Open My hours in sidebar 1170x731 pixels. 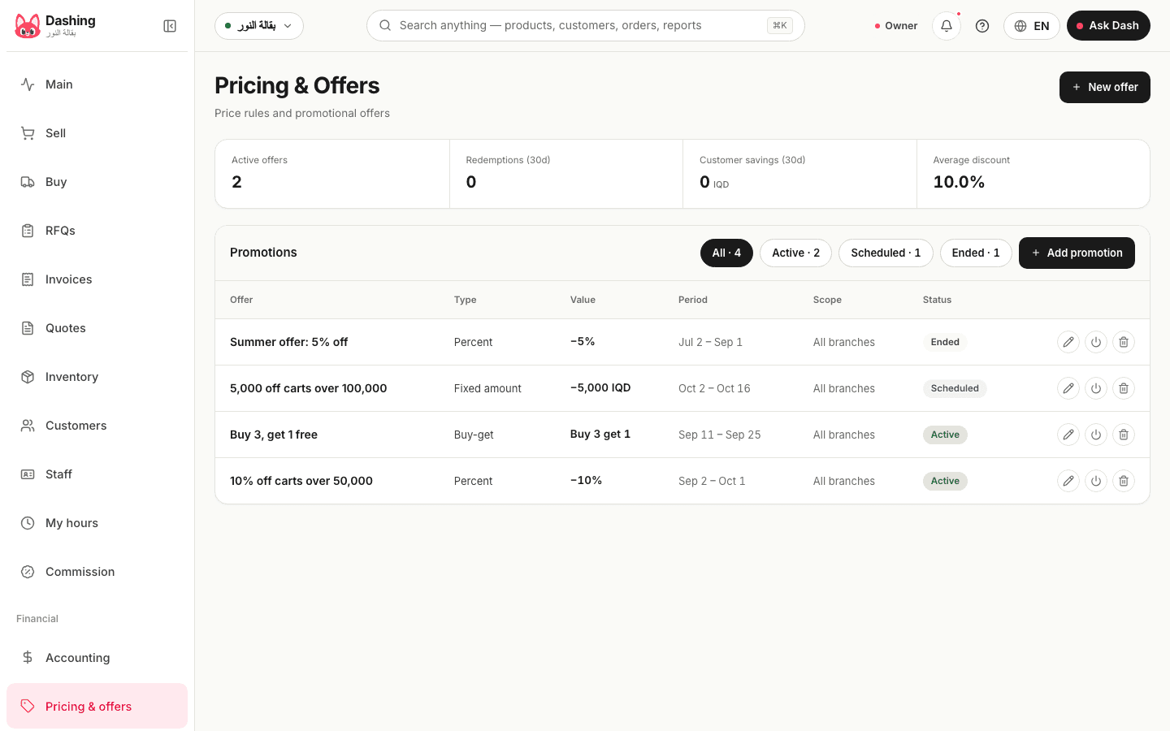point(97,523)
